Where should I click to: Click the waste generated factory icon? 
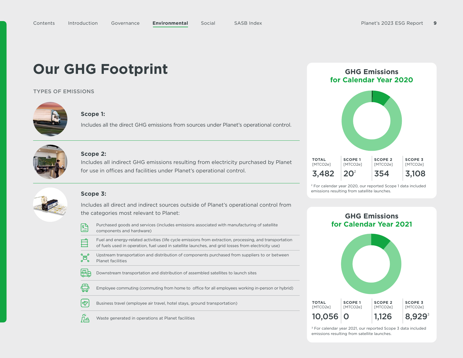85,318
